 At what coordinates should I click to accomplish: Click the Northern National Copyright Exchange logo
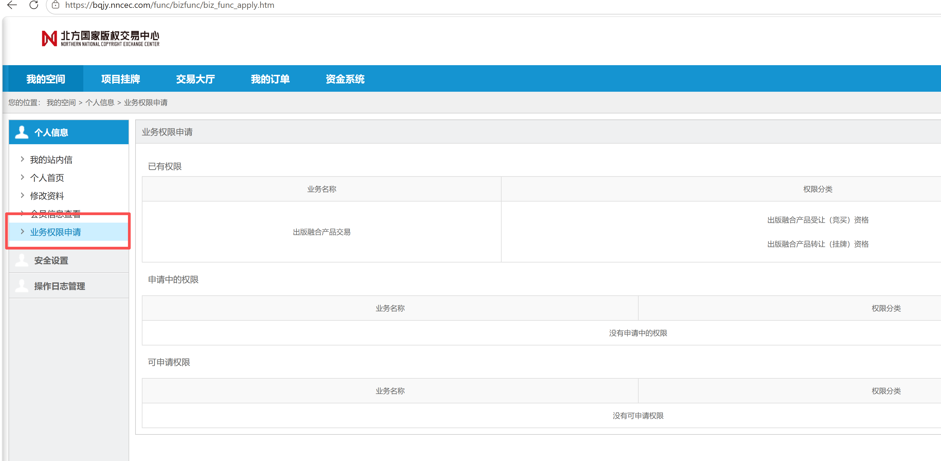point(100,38)
